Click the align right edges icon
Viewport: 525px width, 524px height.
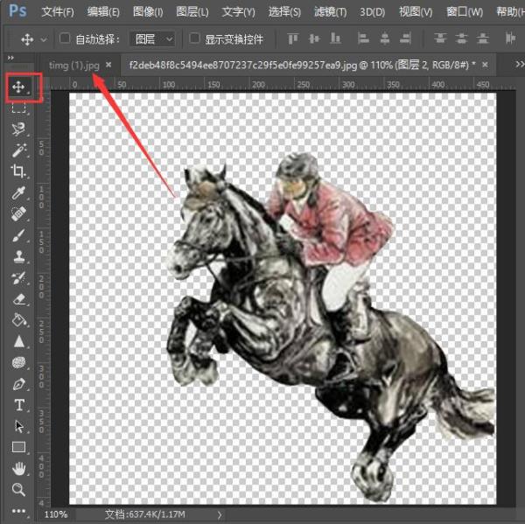[x=405, y=38]
